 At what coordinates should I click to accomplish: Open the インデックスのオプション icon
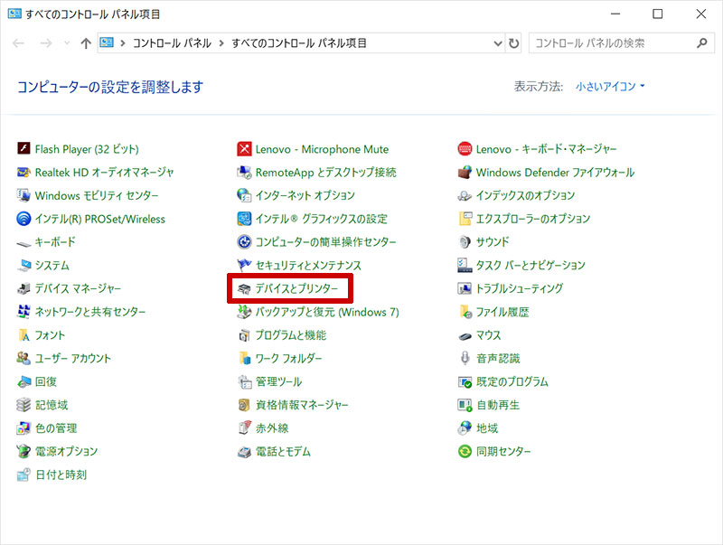pos(465,195)
